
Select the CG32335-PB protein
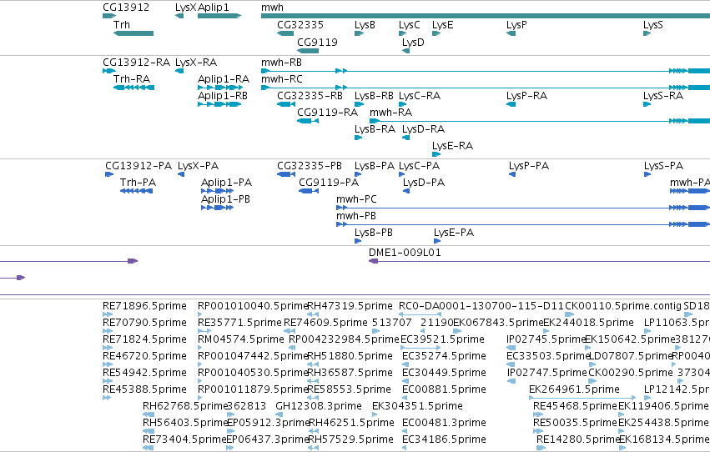[286, 174]
